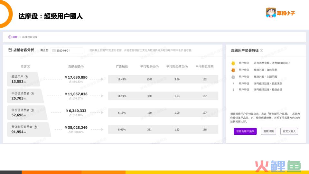Click help icon next to 贡献金额 header

tap(82, 67)
